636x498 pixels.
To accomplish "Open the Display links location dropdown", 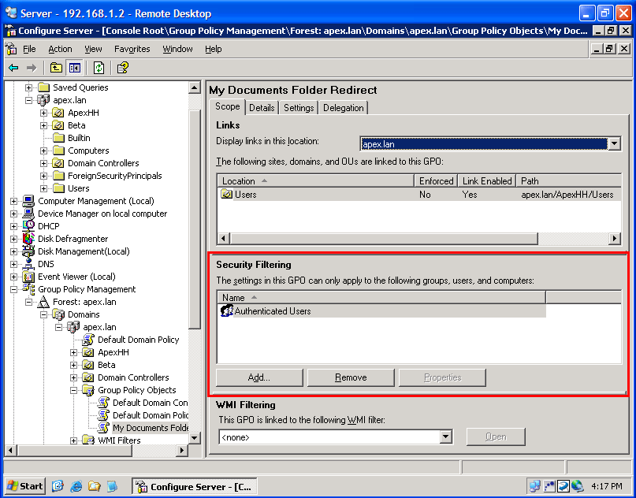I will 614,143.
